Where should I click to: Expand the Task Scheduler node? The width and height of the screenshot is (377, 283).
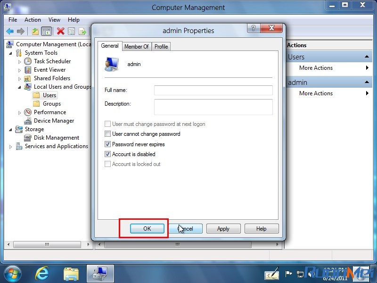pyautogui.click(x=19, y=62)
